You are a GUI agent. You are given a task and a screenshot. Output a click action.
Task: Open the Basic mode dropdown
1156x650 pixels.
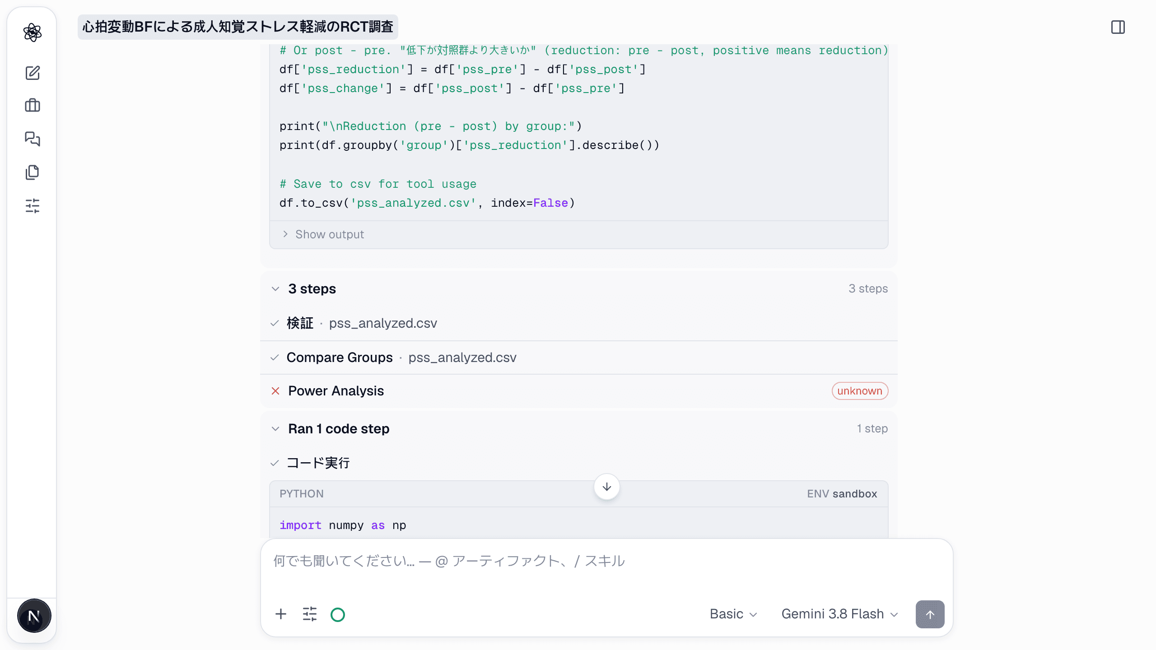733,614
